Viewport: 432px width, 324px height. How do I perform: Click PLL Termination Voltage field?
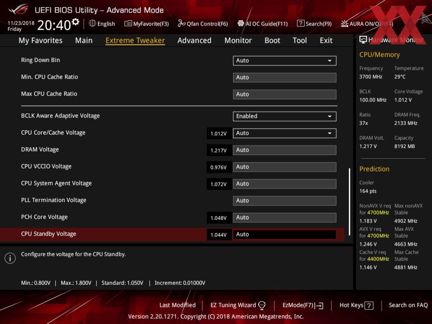pos(285,200)
